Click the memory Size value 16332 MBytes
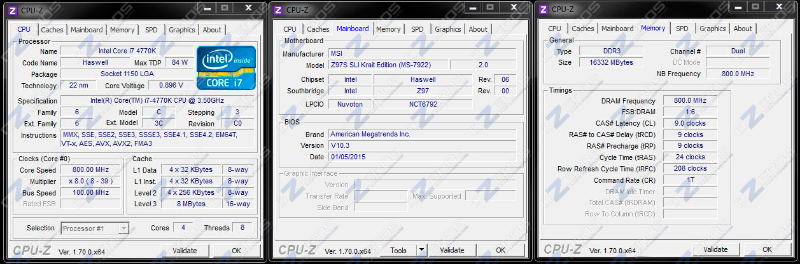Screen dimensions: 800x264 611,63
